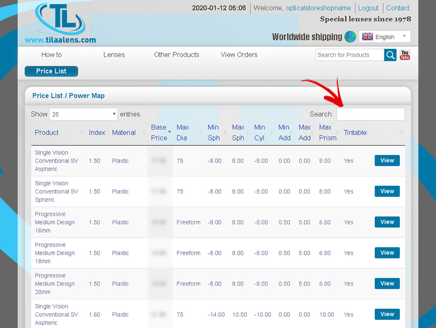436x328 pixels.
Task: Sort table by Material column
Action: click(124, 133)
